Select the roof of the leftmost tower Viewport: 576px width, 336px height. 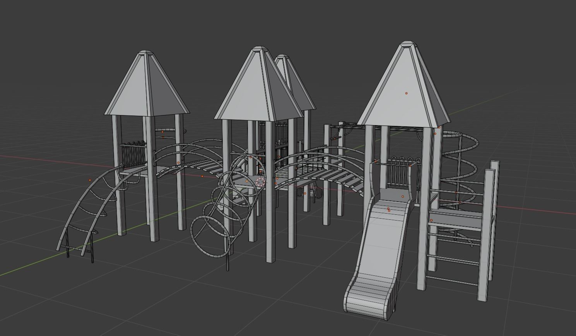tap(147, 83)
